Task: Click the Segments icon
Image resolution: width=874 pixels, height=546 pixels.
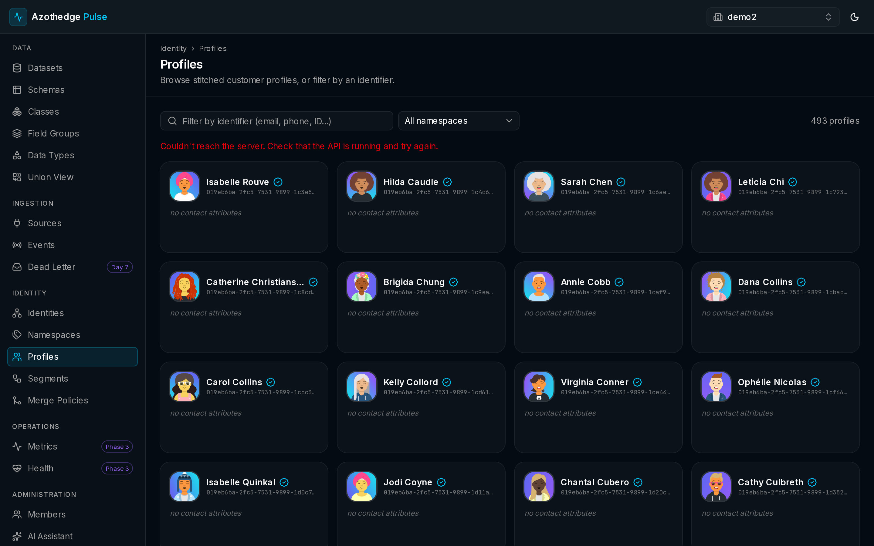Action: point(17,379)
